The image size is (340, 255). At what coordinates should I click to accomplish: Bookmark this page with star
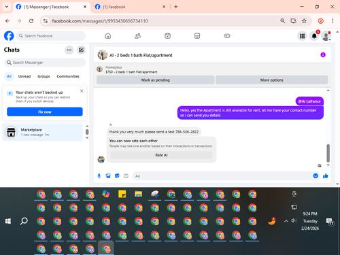pyautogui.click(x=304, y=21)
